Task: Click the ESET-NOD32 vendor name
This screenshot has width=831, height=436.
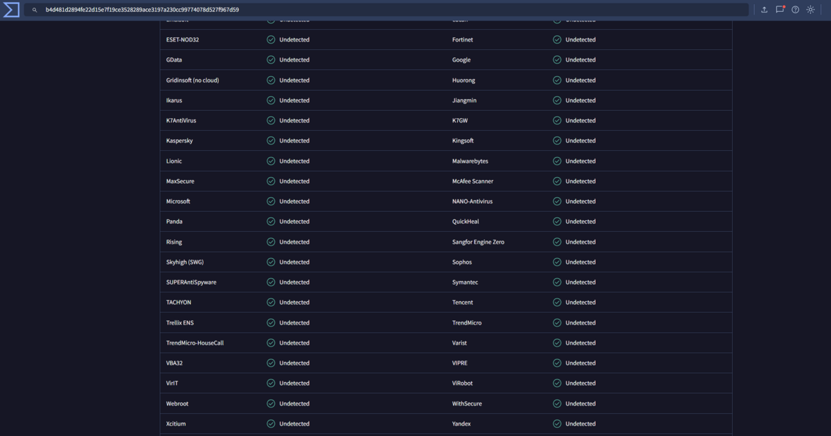Action: tap(182, 39)
